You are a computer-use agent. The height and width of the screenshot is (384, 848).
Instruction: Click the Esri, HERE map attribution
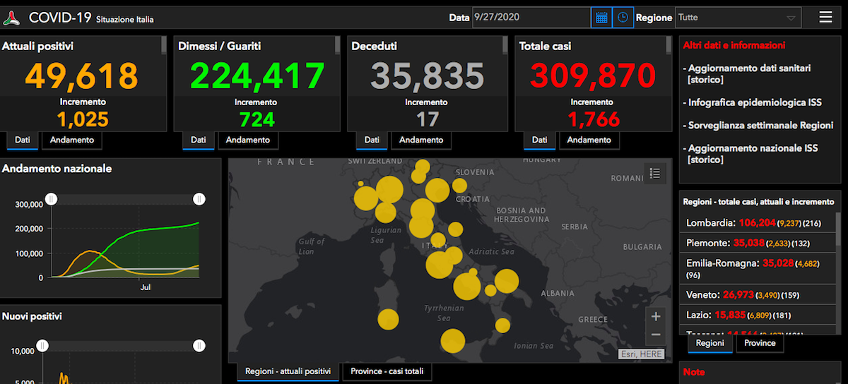click(642, 354)
